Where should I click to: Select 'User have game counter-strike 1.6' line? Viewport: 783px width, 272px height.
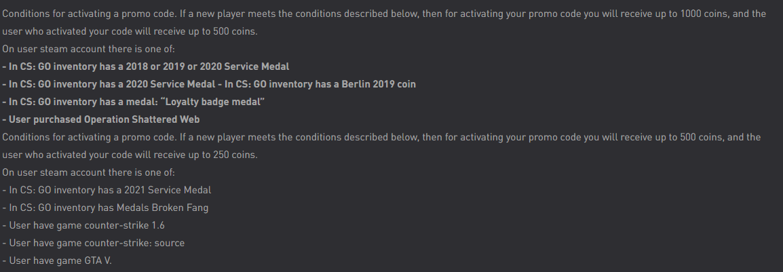pos(83,225)
